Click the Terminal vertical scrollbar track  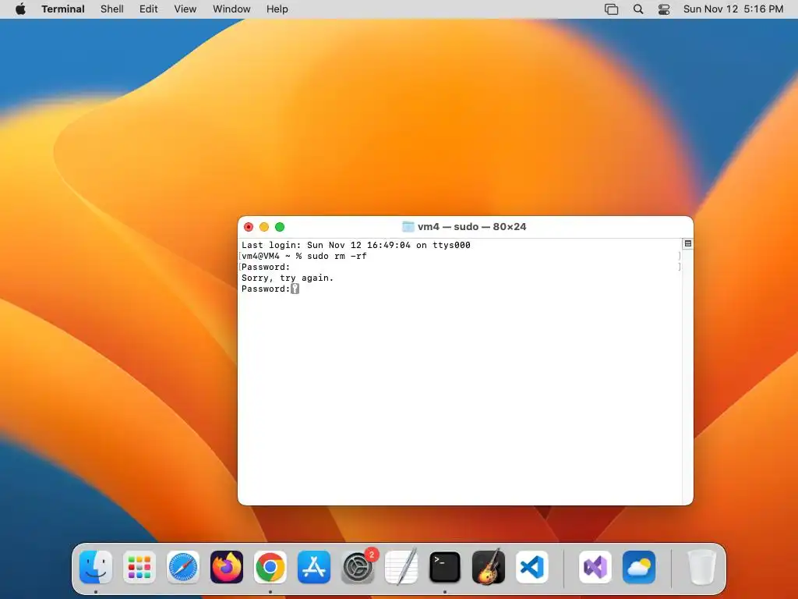click(x=687, y=377)
